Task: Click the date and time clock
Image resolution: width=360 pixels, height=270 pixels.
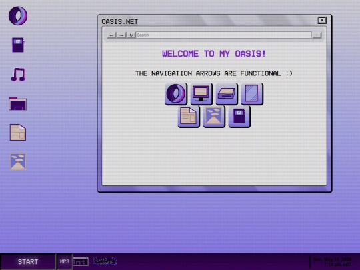Action: [332, 262]
